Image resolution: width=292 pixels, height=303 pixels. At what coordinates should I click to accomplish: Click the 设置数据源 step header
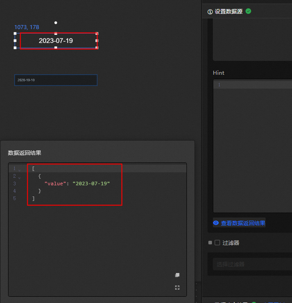[x=229, y=11]
